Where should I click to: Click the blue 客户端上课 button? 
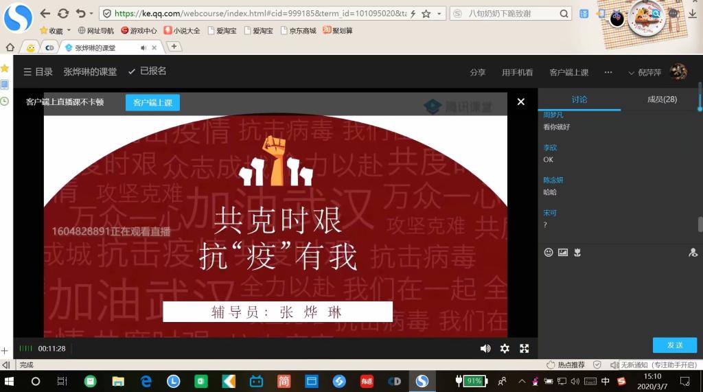(x=152, y=102)
